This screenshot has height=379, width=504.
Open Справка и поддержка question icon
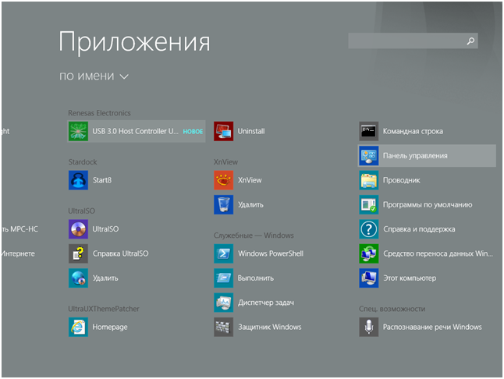pos(369,229)
